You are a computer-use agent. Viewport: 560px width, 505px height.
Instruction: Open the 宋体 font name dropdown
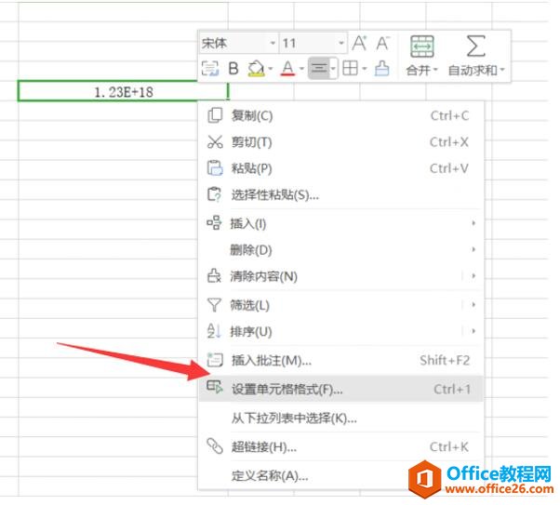pyautogui.click(x=273, y=43)
